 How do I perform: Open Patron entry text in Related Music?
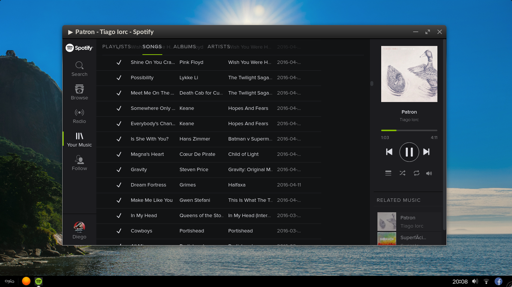pos(408,217)
